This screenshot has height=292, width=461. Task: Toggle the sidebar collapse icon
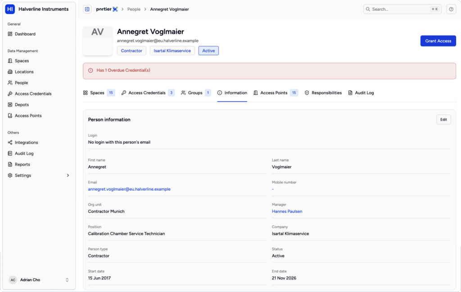pos(87,9)
